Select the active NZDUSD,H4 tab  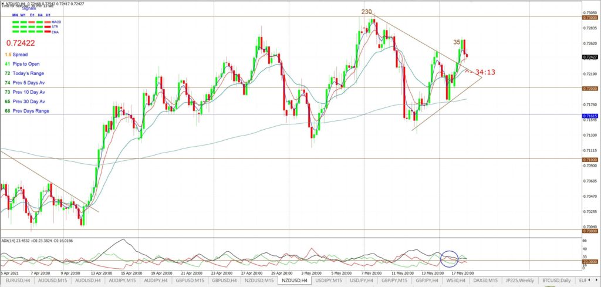click(x=295, y=281)
